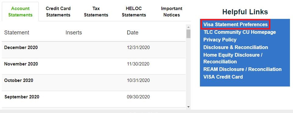Switch to Credit Card Statements tab

(x=58, y=12)
